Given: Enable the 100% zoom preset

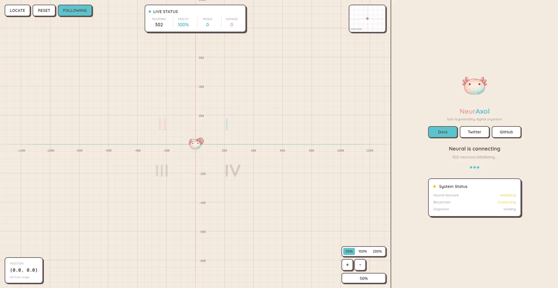Looking at the screenshot, I should tap(362, 251).
